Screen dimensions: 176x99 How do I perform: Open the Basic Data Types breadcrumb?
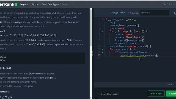point(50,4)
